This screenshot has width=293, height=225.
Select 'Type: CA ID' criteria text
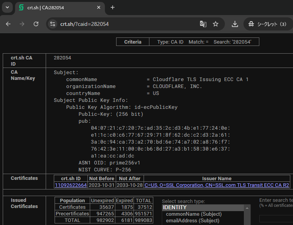click(170, 42)
